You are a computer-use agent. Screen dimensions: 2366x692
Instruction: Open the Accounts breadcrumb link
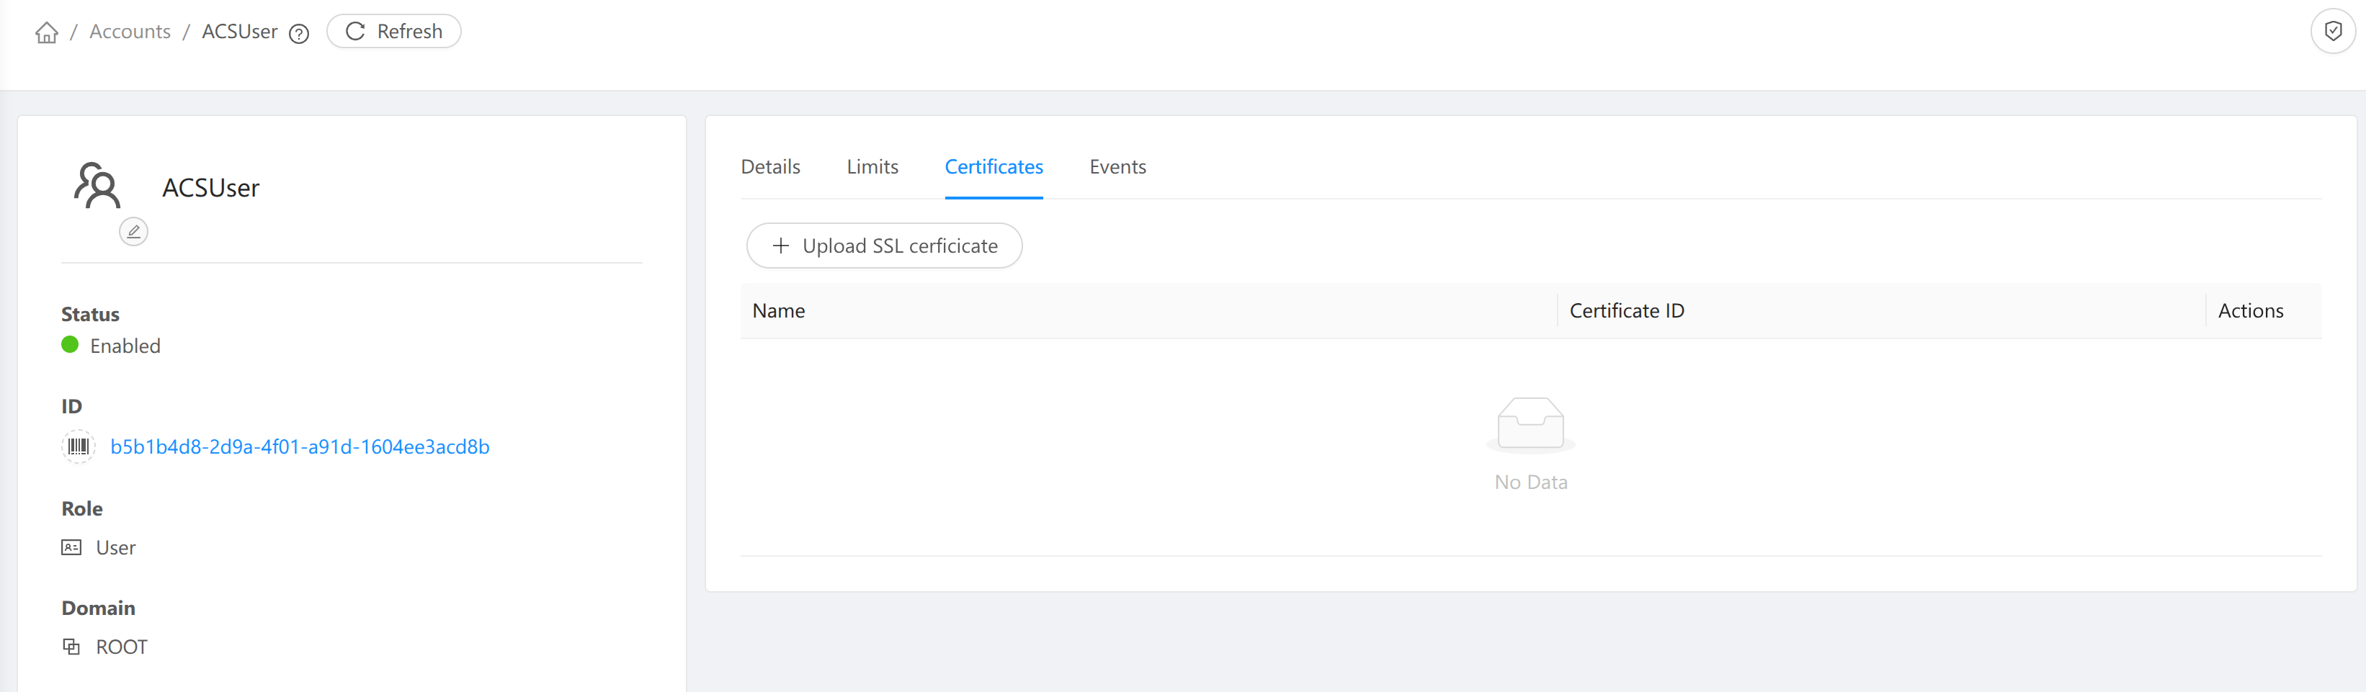pyautogui.click(x=130, y=31)
